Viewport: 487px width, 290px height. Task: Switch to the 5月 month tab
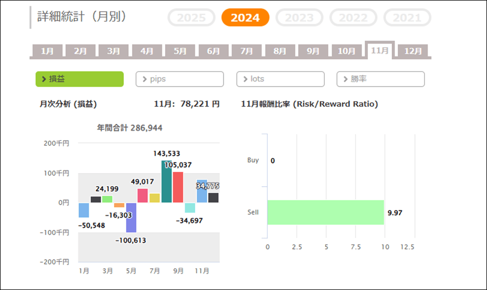(180, 51)
